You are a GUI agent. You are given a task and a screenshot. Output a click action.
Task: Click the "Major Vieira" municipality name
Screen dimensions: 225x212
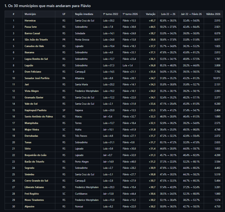coord(32,130)
